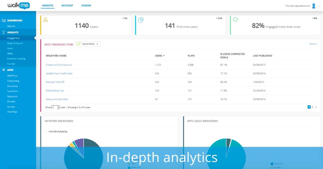Open Player & Search in the sidebar

pyautogui.click(x=15, y=43)
